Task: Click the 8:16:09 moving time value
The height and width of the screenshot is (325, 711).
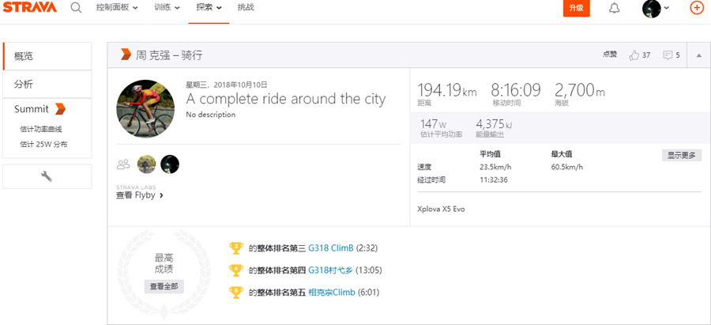Action: (x=516, y=90)
